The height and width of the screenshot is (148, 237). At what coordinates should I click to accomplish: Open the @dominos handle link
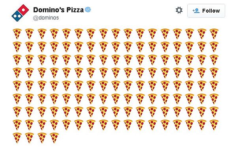(46, 18)
